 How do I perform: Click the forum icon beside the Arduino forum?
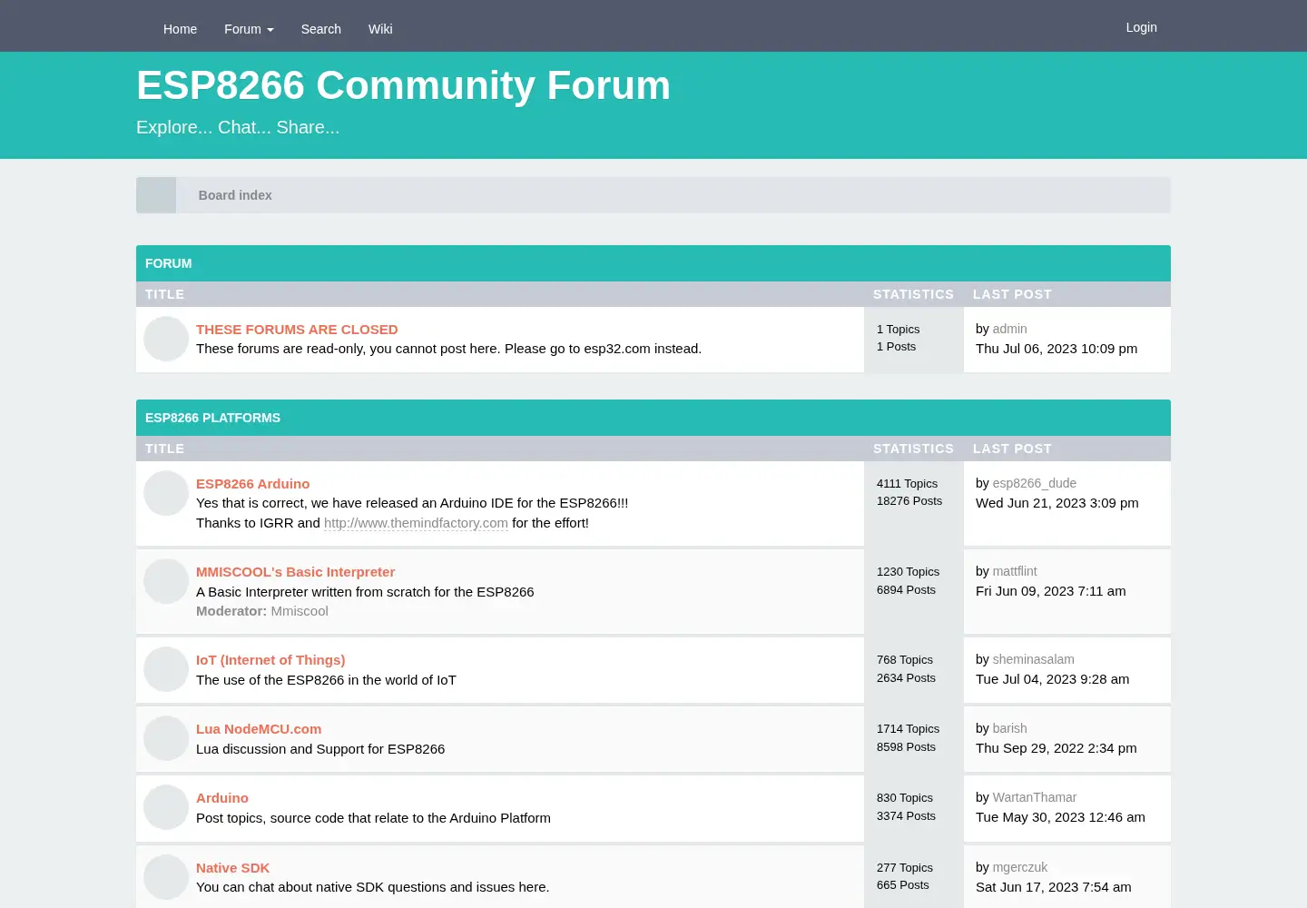point(166,807)
